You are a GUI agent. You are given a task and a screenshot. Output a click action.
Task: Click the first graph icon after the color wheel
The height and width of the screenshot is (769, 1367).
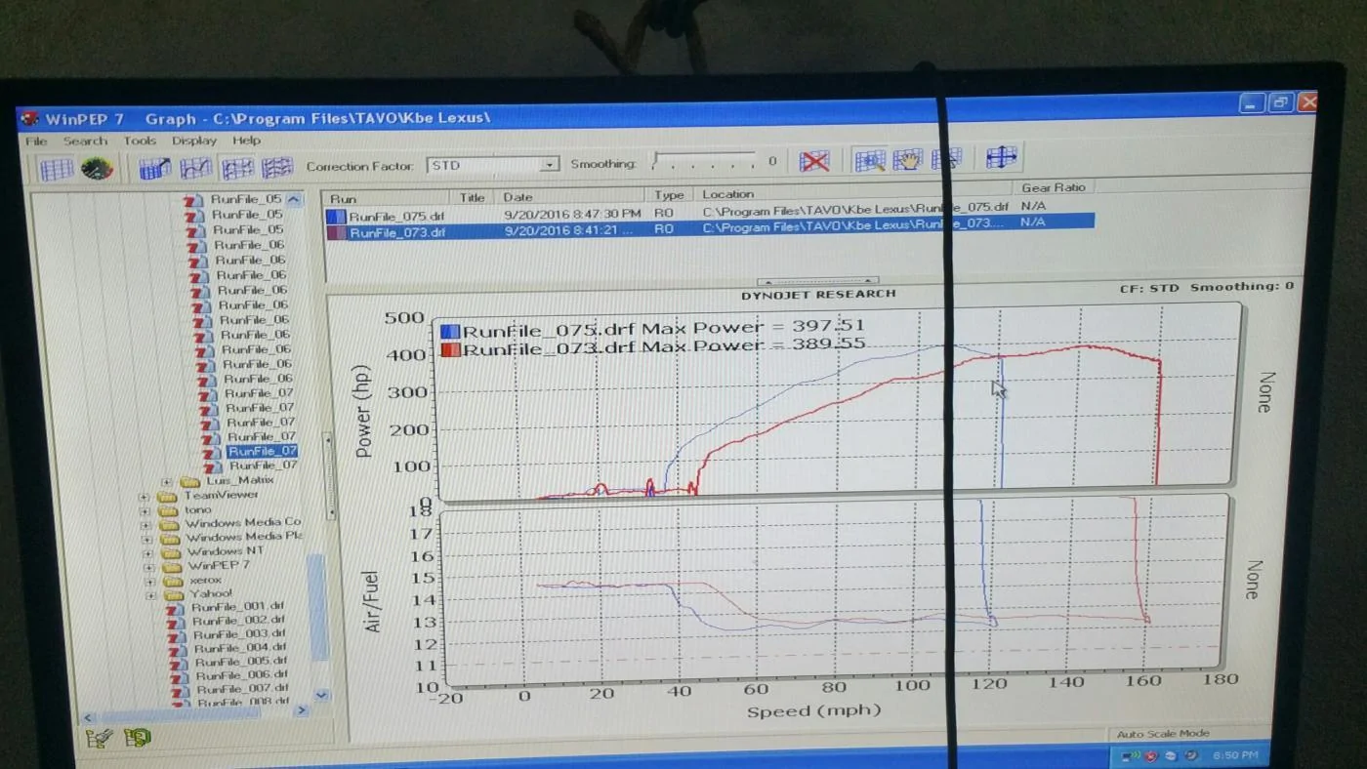click(x=154, y=169)
